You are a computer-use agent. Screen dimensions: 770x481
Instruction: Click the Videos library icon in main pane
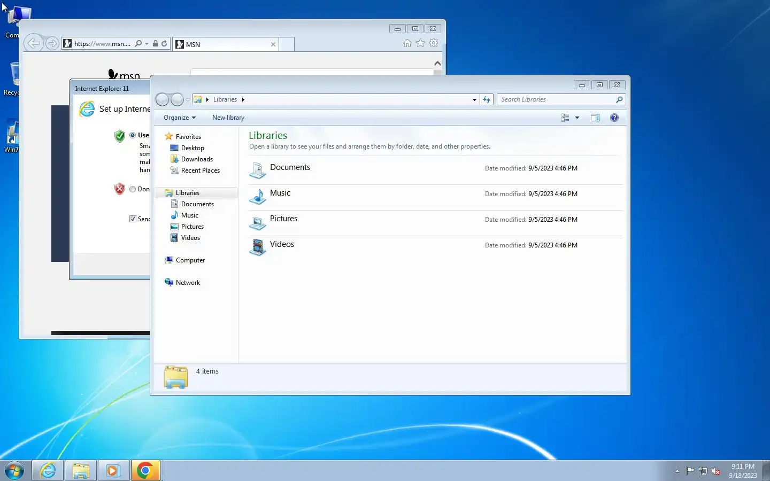tap(257, 247)
